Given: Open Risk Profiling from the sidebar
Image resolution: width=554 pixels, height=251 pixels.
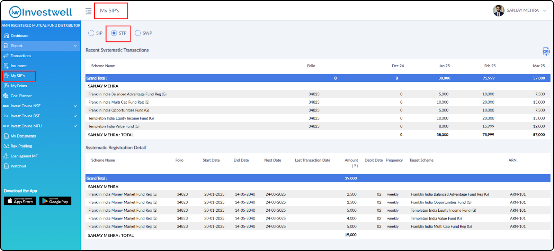Looking at the screenshot, I should coord(21,146).
